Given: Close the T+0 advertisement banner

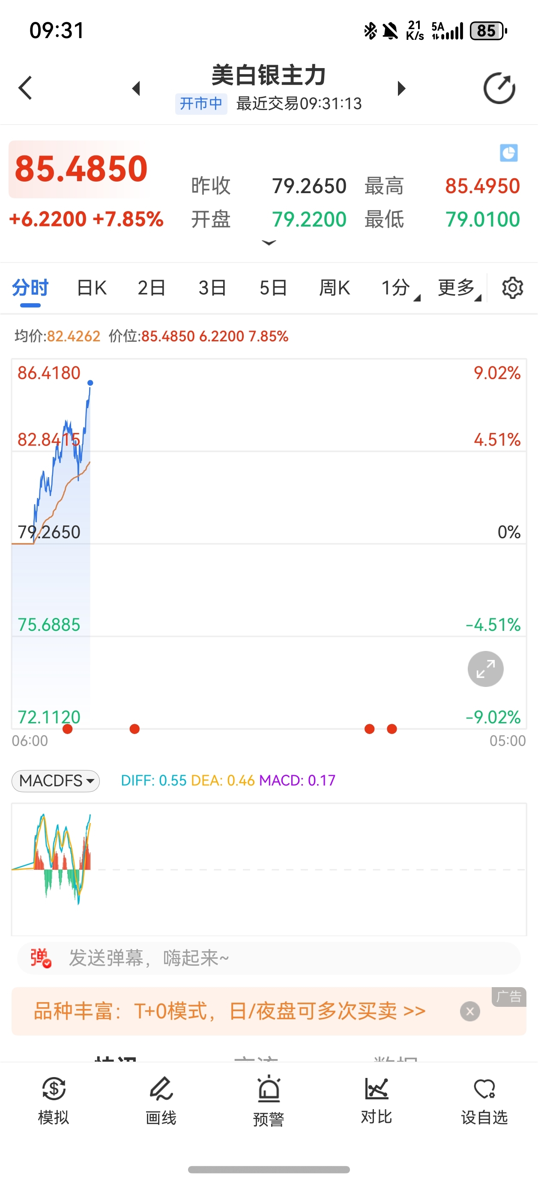Looking at the screenshot, I should point(469,1011).
